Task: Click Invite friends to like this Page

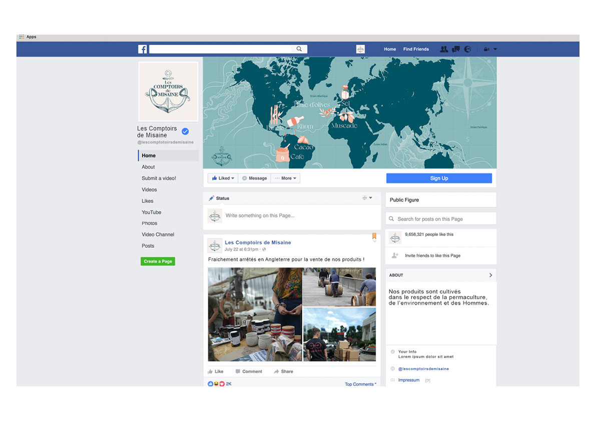Action: 432,256
